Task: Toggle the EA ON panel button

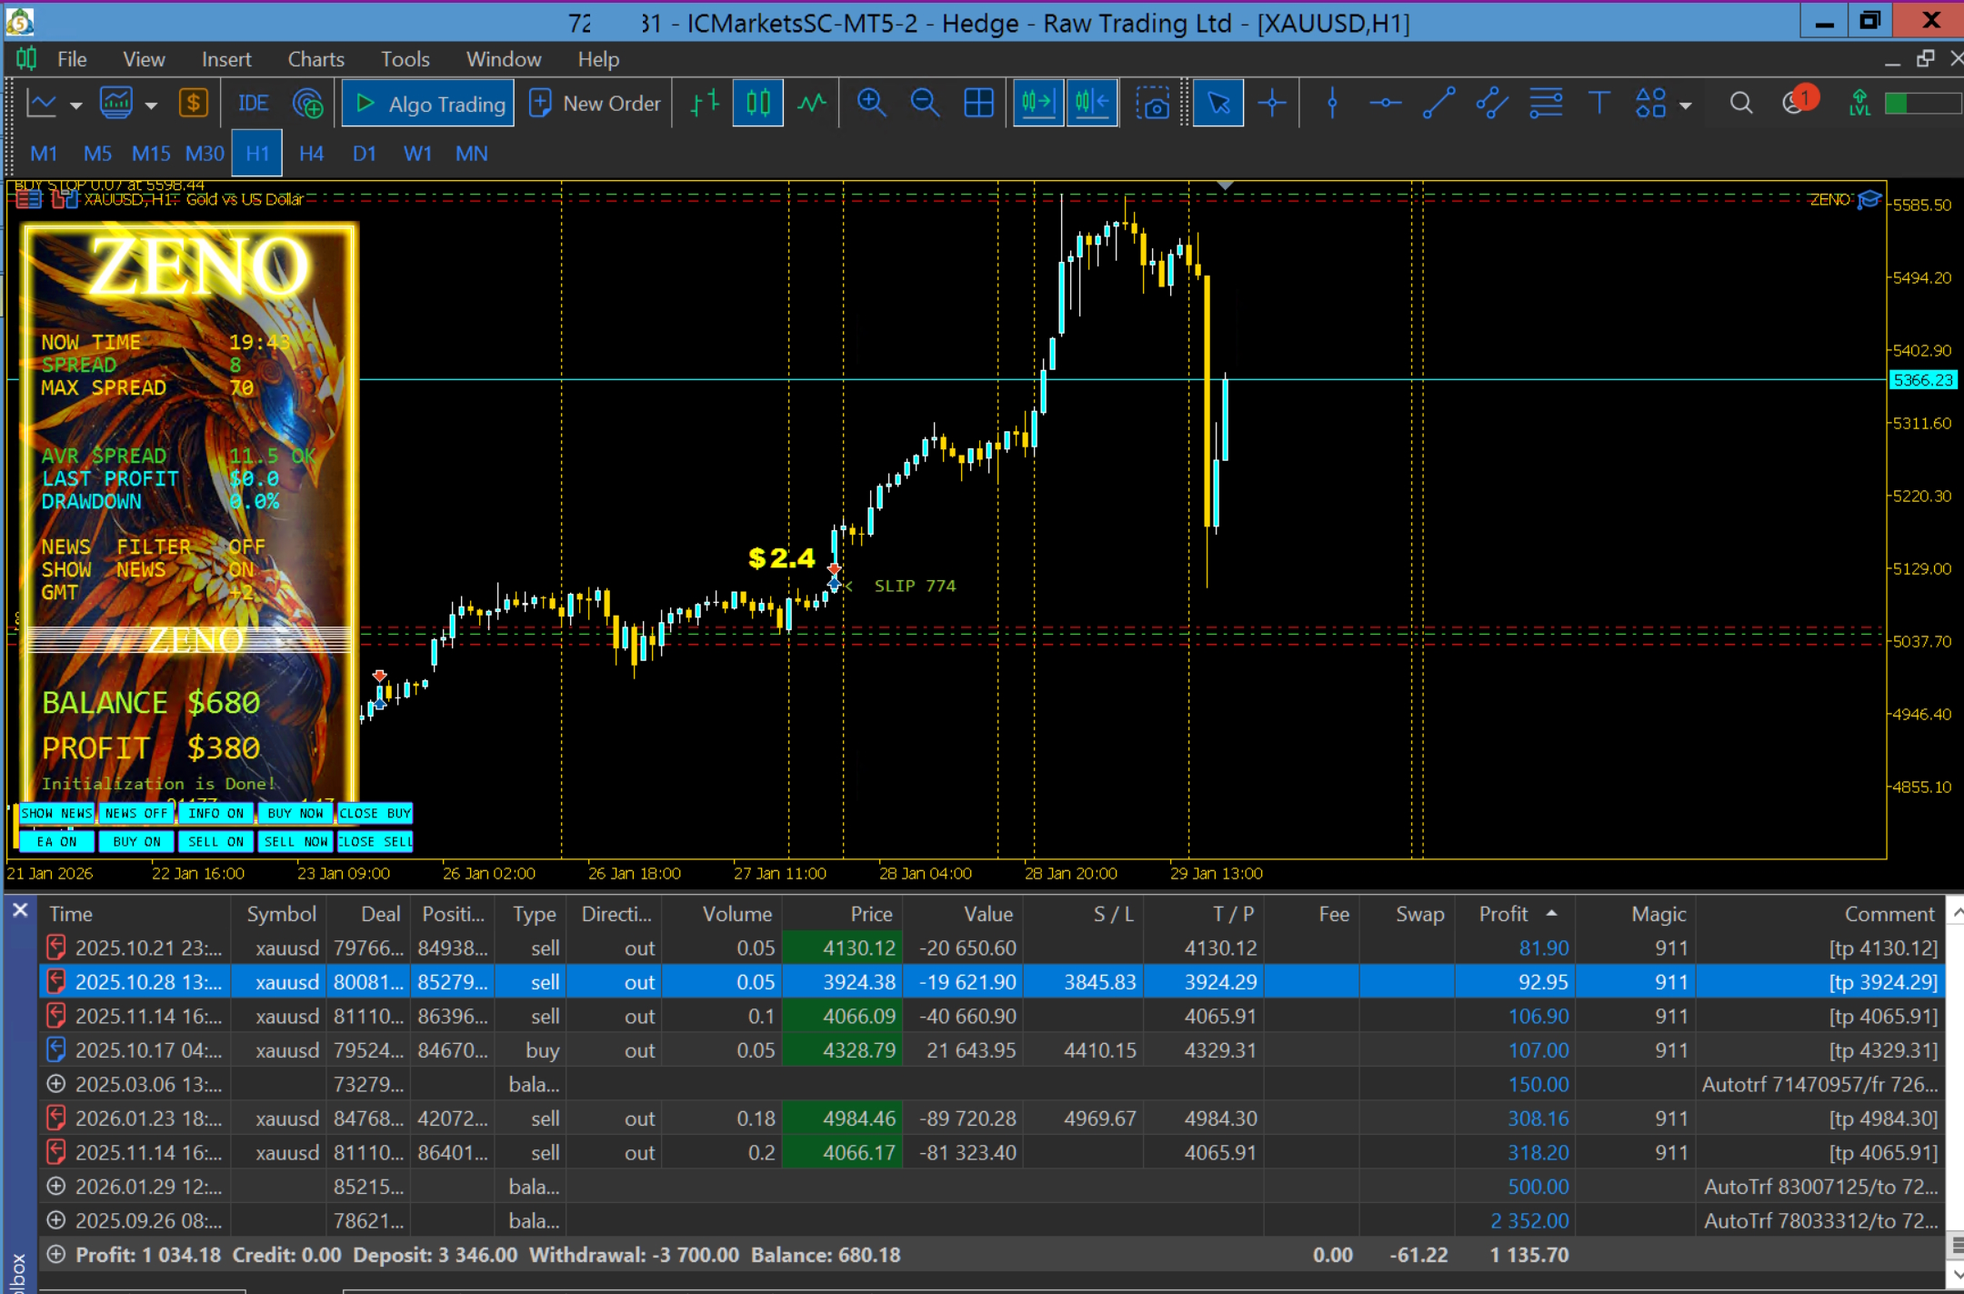Action: point(56,841)
